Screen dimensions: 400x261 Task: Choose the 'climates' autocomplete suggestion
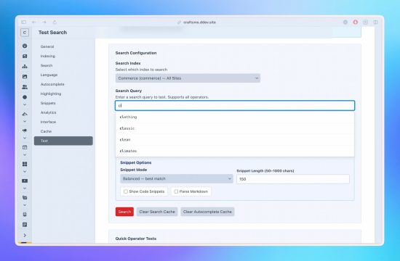pos(235,151)
